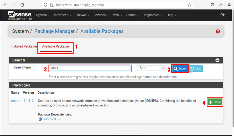Click the red help question mark icon

(x=218, y=31)
